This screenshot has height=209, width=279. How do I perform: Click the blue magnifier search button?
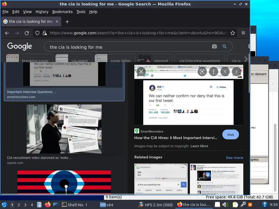pyautogui.click(x=225, y=46)
